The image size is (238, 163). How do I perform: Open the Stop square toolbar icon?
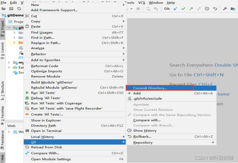tap(138, 9)
